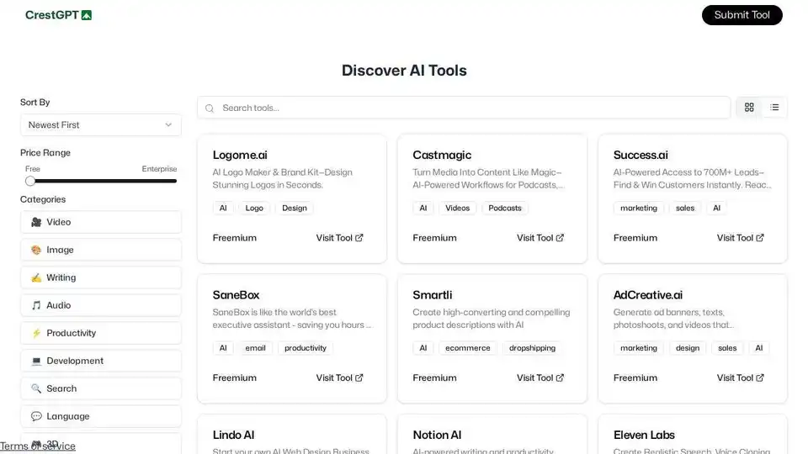The height and width of the screenshot is (454, 808).
Task: Select the Productivity category filter
Action: pyautogui.click(x=100, y=333)
